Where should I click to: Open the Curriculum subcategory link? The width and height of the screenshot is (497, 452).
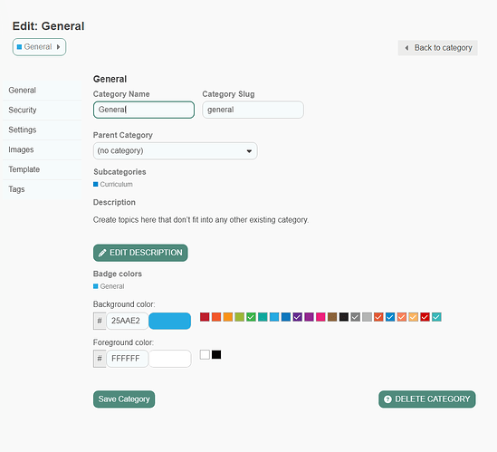click(x=113, y=184)
